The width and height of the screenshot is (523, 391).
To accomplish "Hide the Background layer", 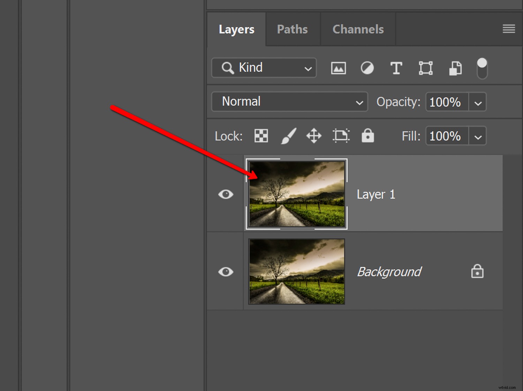I will pos(226,272).
